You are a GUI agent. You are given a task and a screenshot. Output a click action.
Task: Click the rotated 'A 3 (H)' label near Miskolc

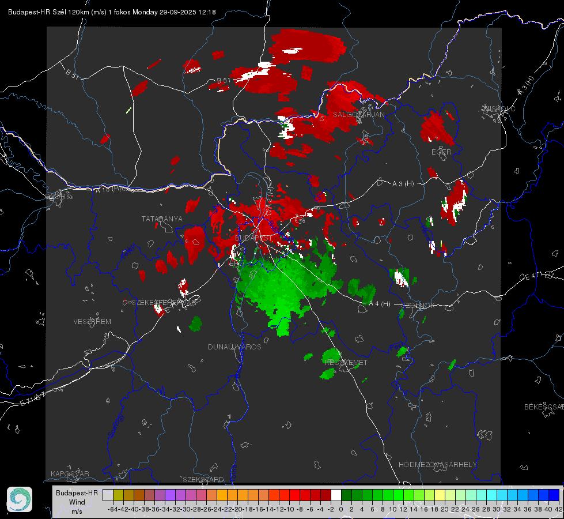[x=526, y=86]
